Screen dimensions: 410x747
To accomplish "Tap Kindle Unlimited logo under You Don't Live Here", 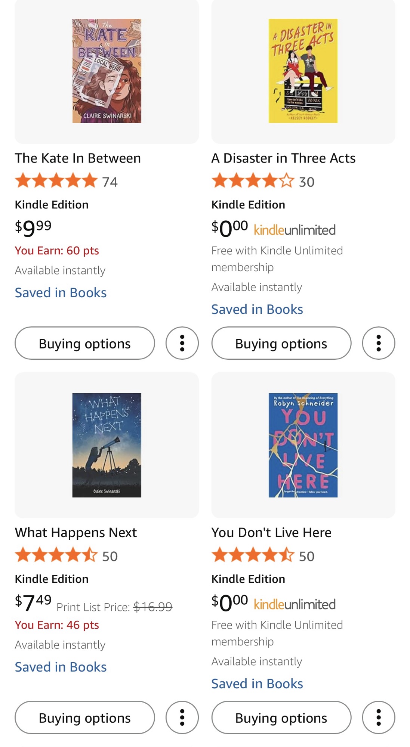I will pos(295,604).
